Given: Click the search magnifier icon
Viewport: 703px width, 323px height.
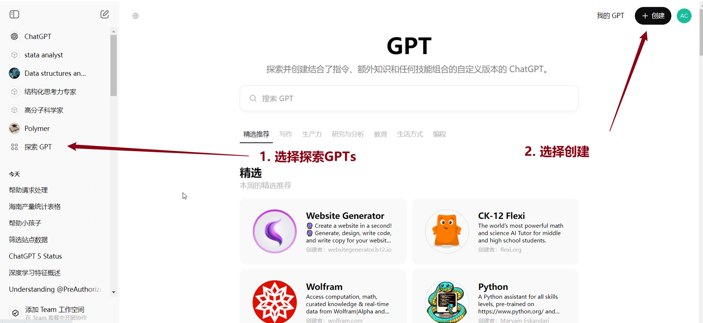Looking at the screenshot, I should (253, 98).
